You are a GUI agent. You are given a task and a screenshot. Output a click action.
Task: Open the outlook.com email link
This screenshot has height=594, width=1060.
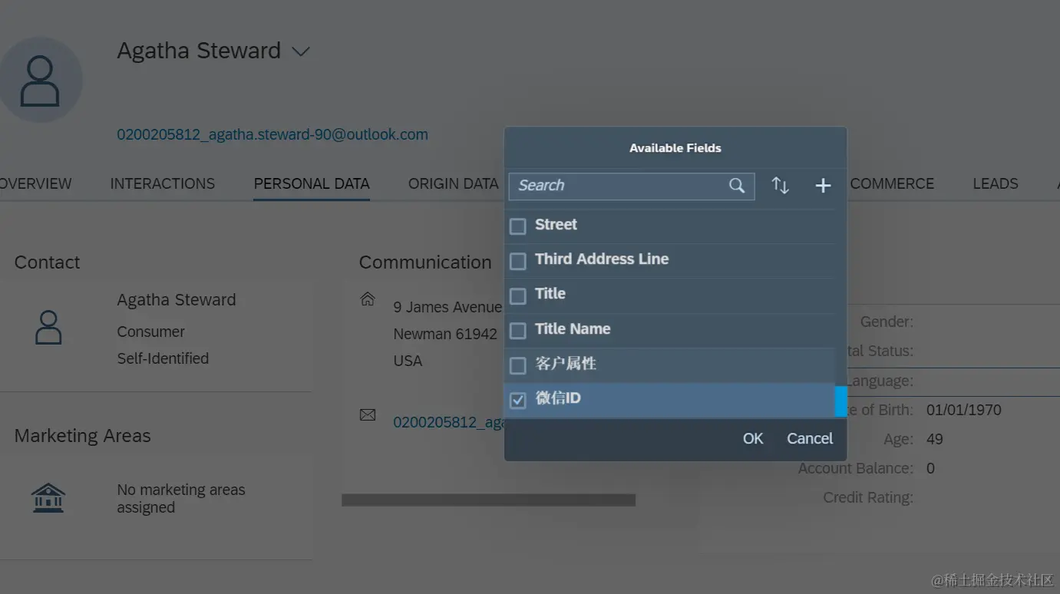click(272, 134)
